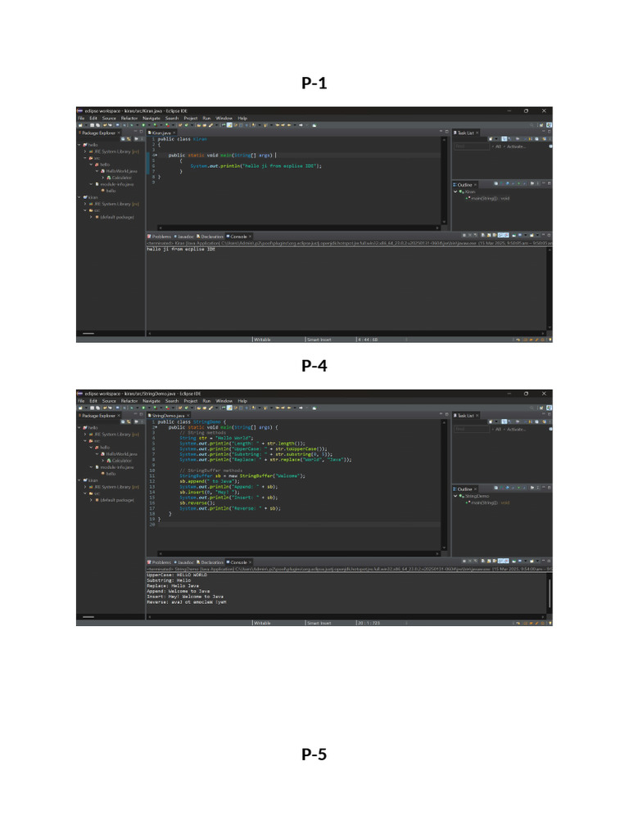The width and height of the screenshot is (629, 838).
Task: Select main(String[]) method in Kiran.java window Outline
Action: click(488, 198)
